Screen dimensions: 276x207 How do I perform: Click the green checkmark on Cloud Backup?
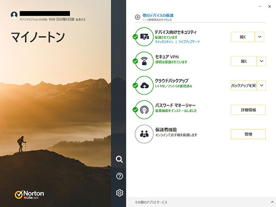[135, 86]
